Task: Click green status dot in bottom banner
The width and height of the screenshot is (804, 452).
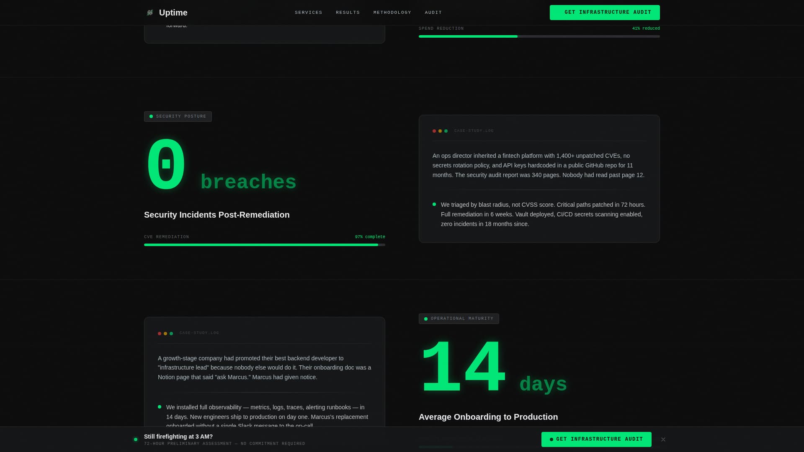Action: (x=136, y=439)
